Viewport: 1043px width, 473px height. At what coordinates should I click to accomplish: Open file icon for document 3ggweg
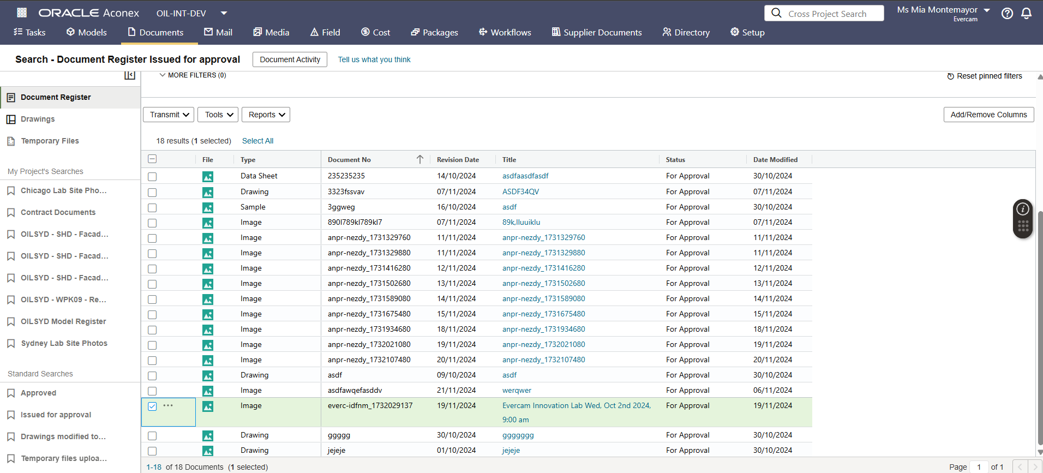click(x=208, y=208)
